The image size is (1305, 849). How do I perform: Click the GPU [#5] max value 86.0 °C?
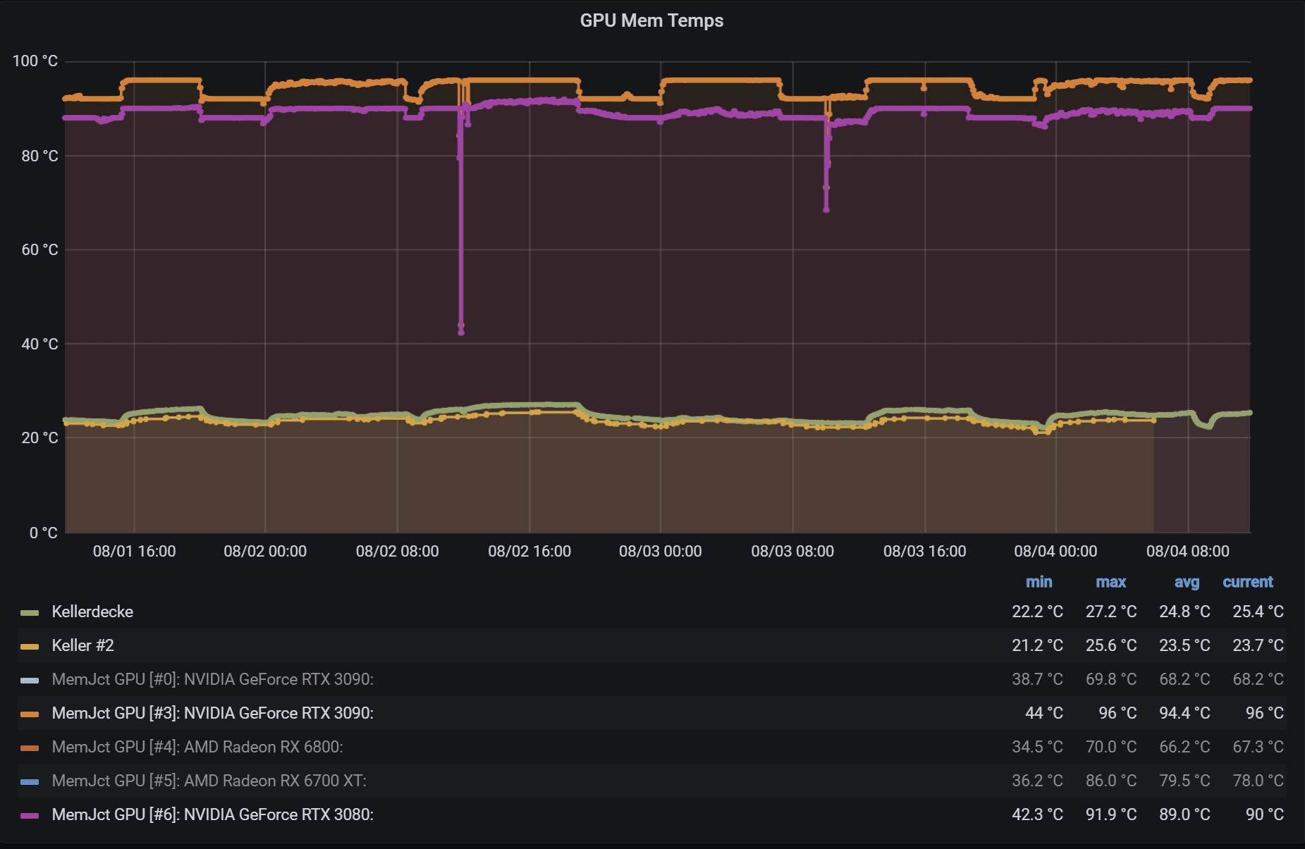[x=1111, y=781]
